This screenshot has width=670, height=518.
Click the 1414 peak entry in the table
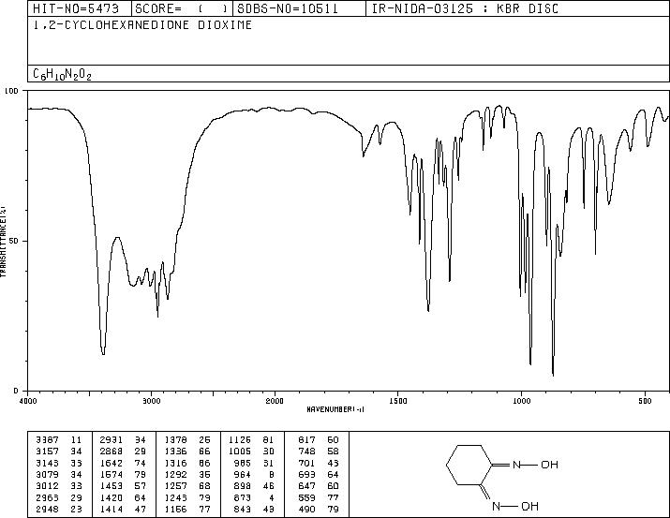[x=123, y=509]
